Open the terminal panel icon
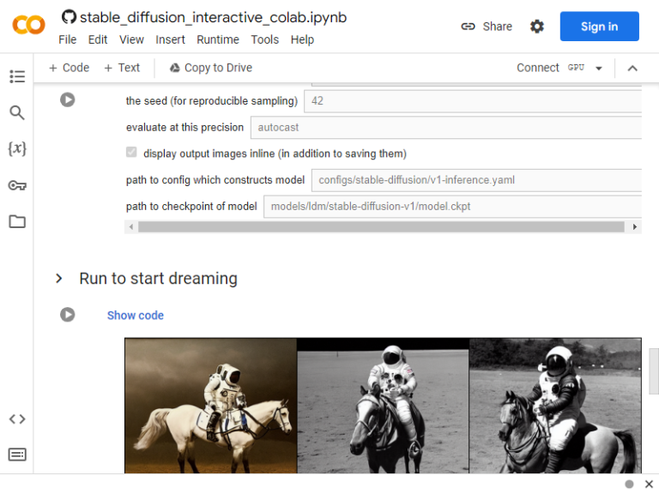This screenshot has height=494, width=659. [x=17, y=455]
